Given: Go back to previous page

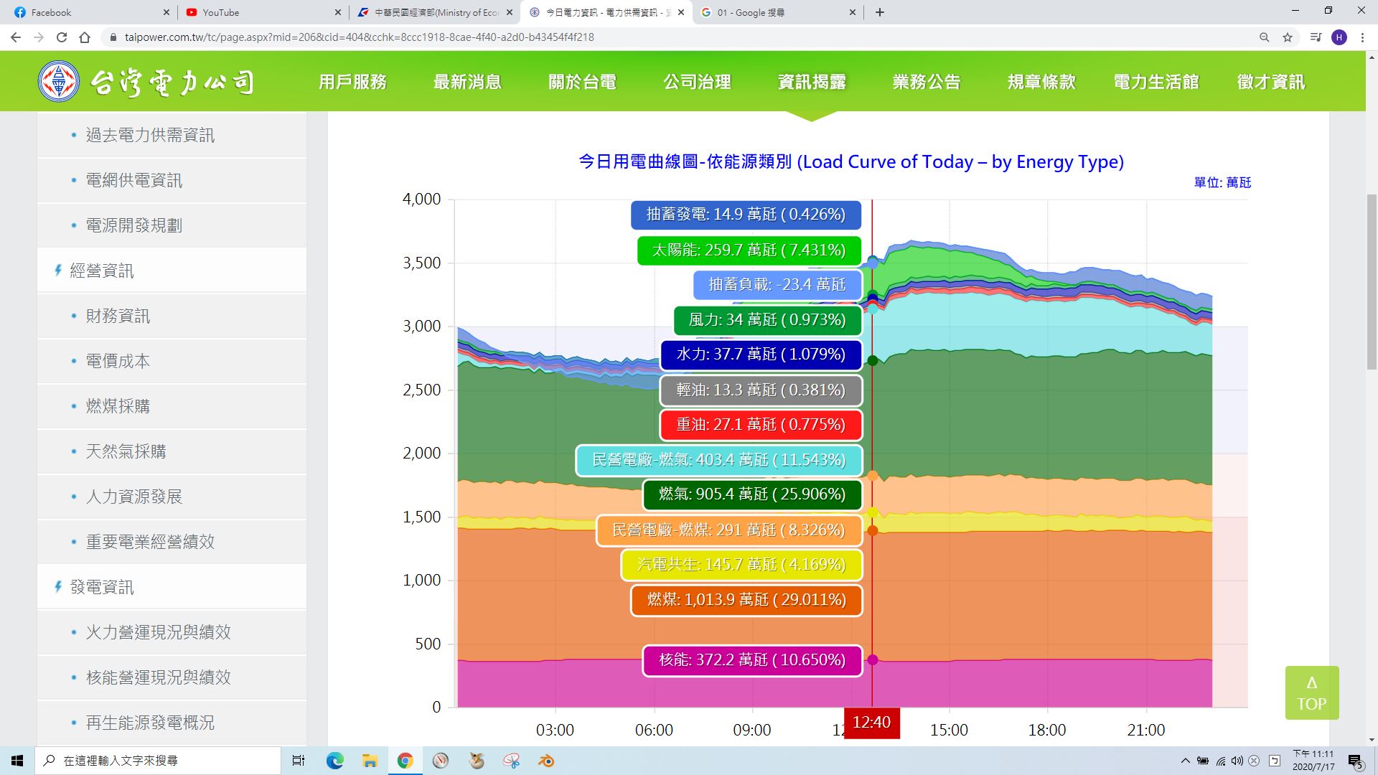Looking at the screenshot, I should coord(16,37).
